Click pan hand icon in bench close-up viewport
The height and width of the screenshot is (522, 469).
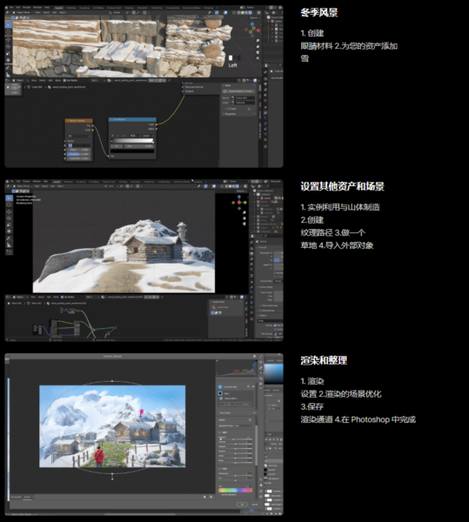(x=258, y=47)
